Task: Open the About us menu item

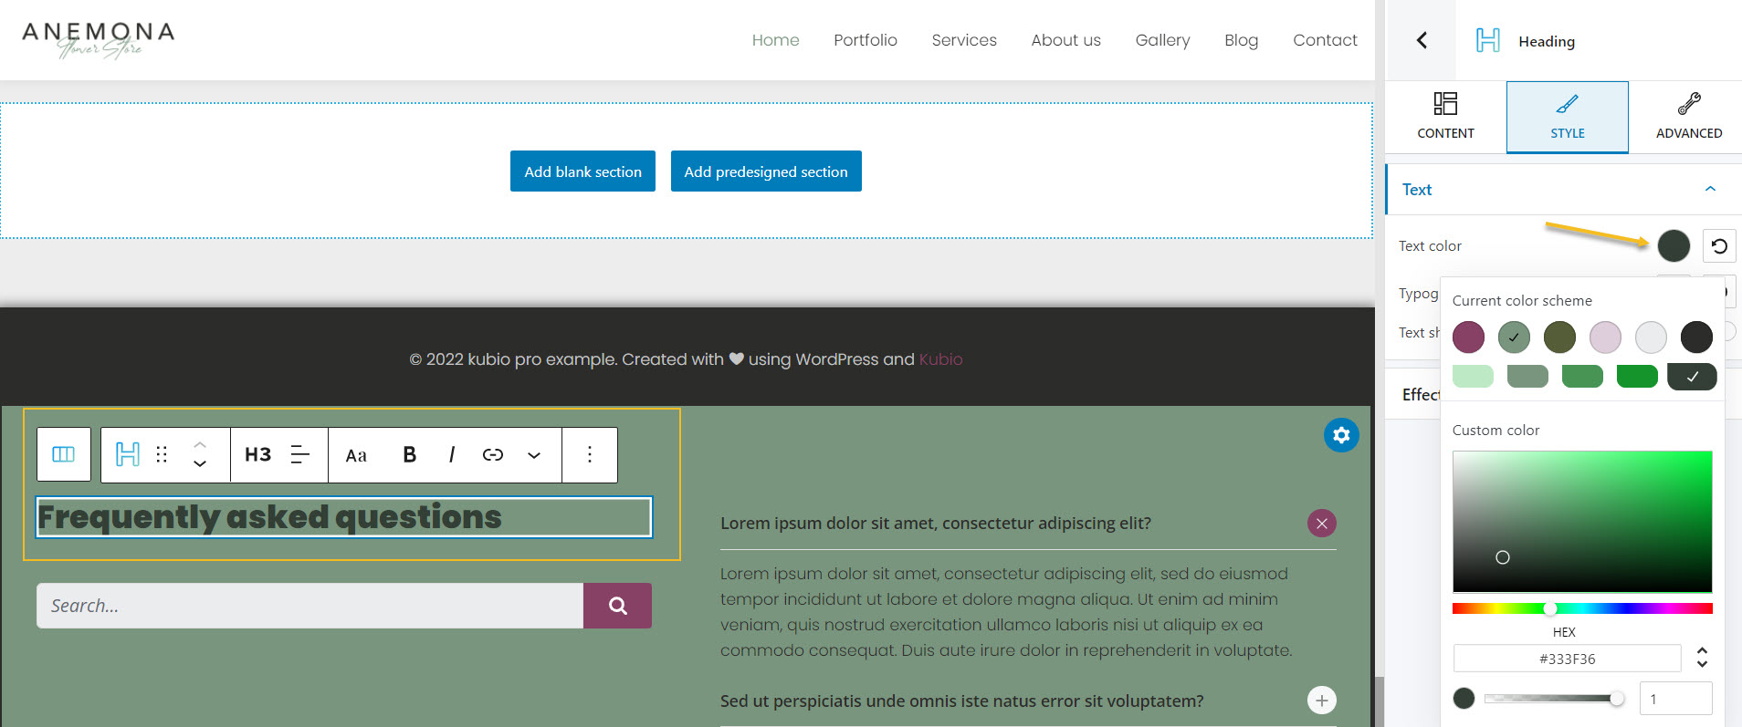Action: [x=1065, y=40]
